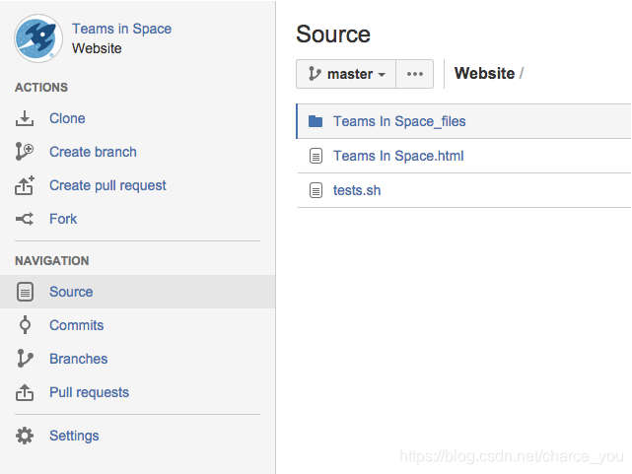Select the Clone action
This screenshot has height=474, width=632.
[67, 118]
